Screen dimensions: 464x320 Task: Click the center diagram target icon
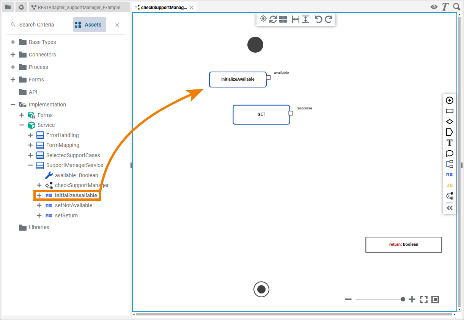coord(263,19)
